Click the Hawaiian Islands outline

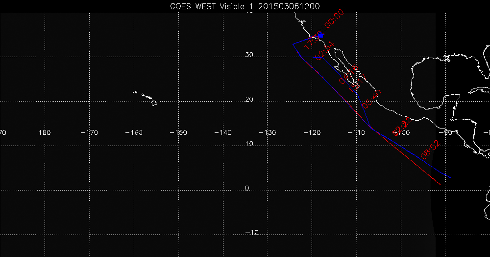(147, 98)
